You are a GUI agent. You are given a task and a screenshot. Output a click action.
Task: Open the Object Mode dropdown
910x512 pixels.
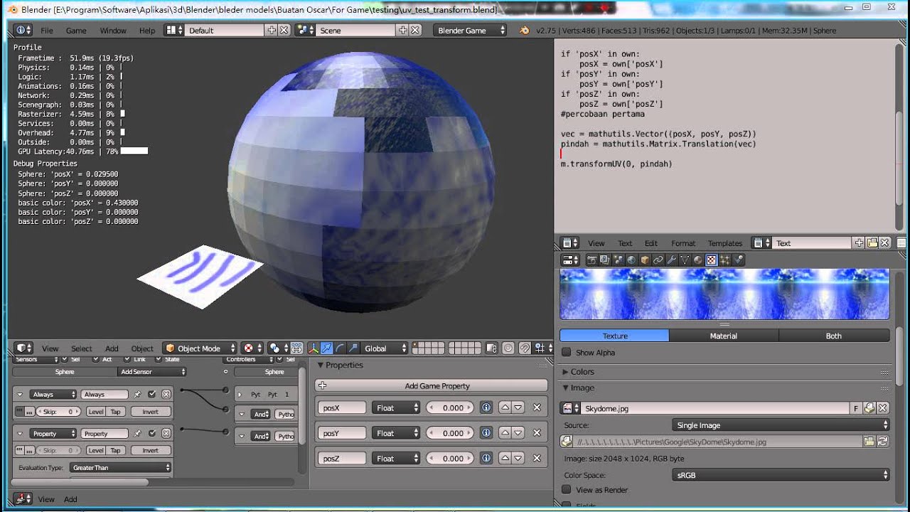tap(200, 348)
